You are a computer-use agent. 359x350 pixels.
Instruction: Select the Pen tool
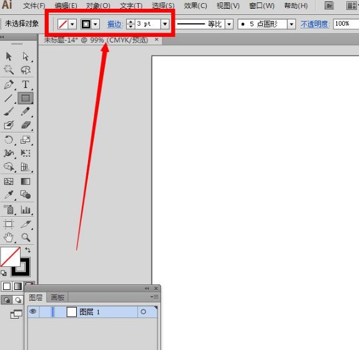9,84
